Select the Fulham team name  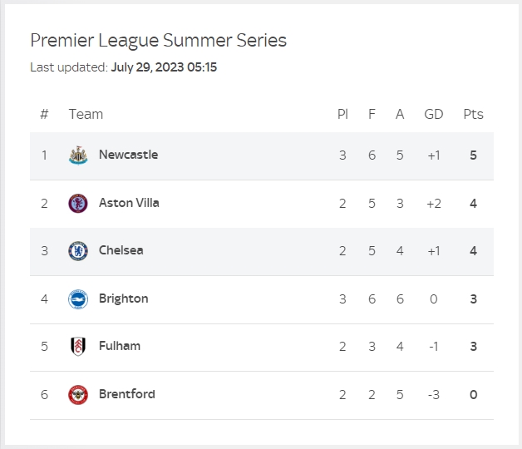119,346
